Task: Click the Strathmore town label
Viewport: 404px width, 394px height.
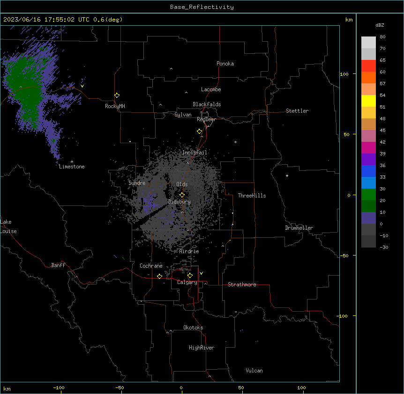Action: (242, 285)
